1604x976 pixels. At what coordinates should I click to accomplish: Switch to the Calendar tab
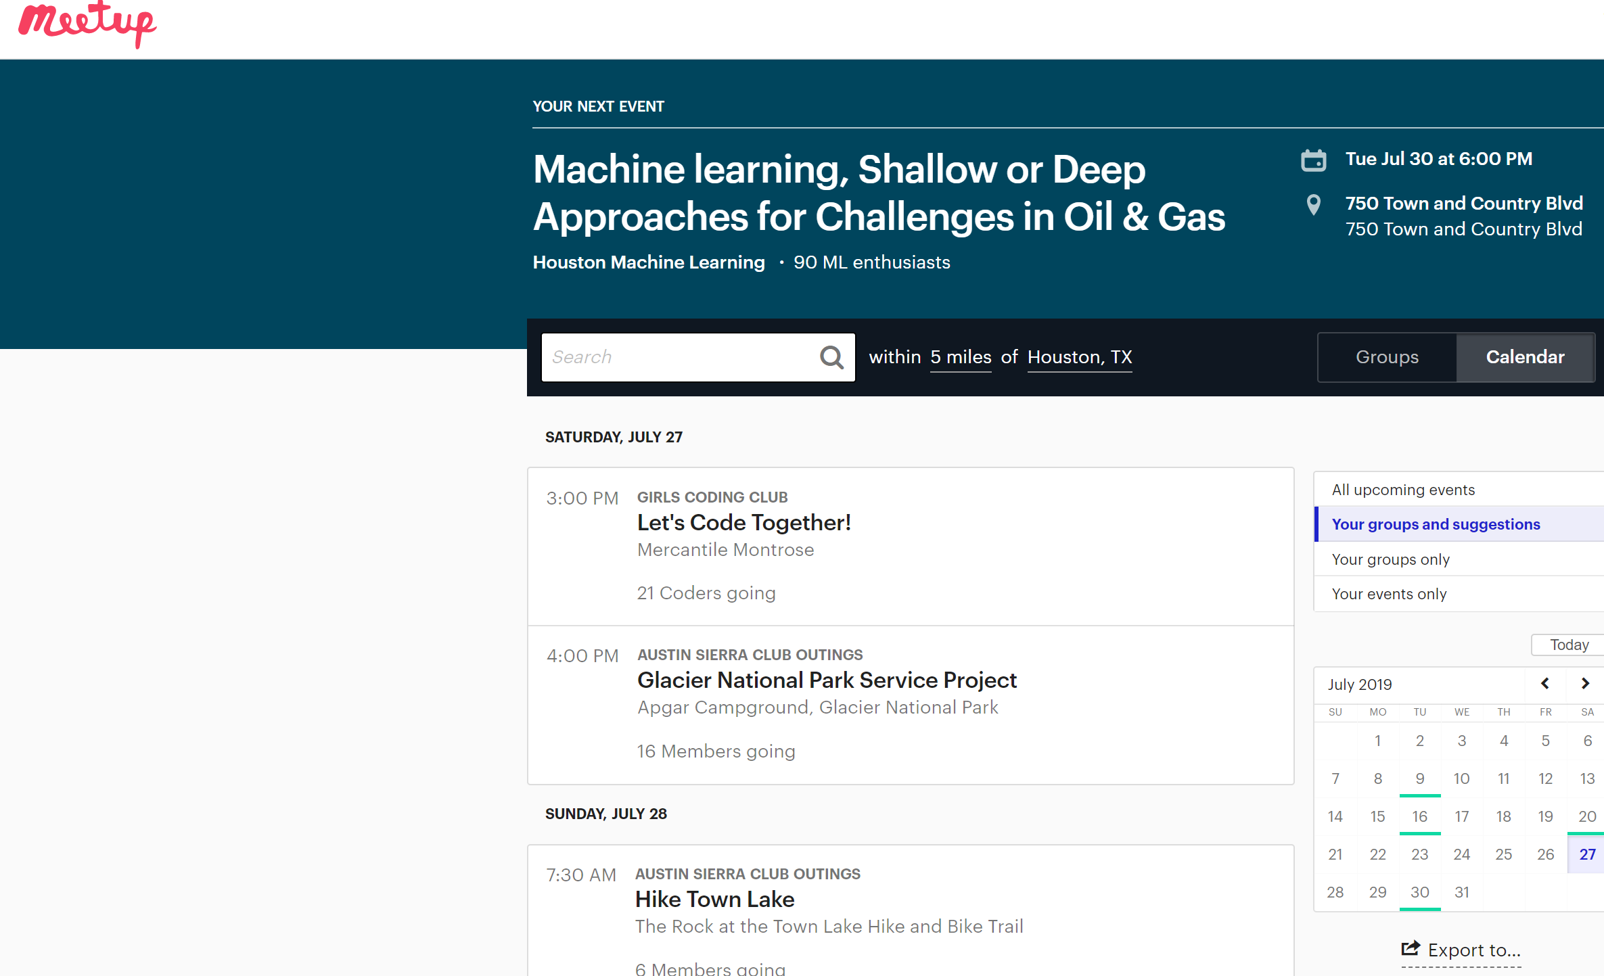(x=1525, y=357)
